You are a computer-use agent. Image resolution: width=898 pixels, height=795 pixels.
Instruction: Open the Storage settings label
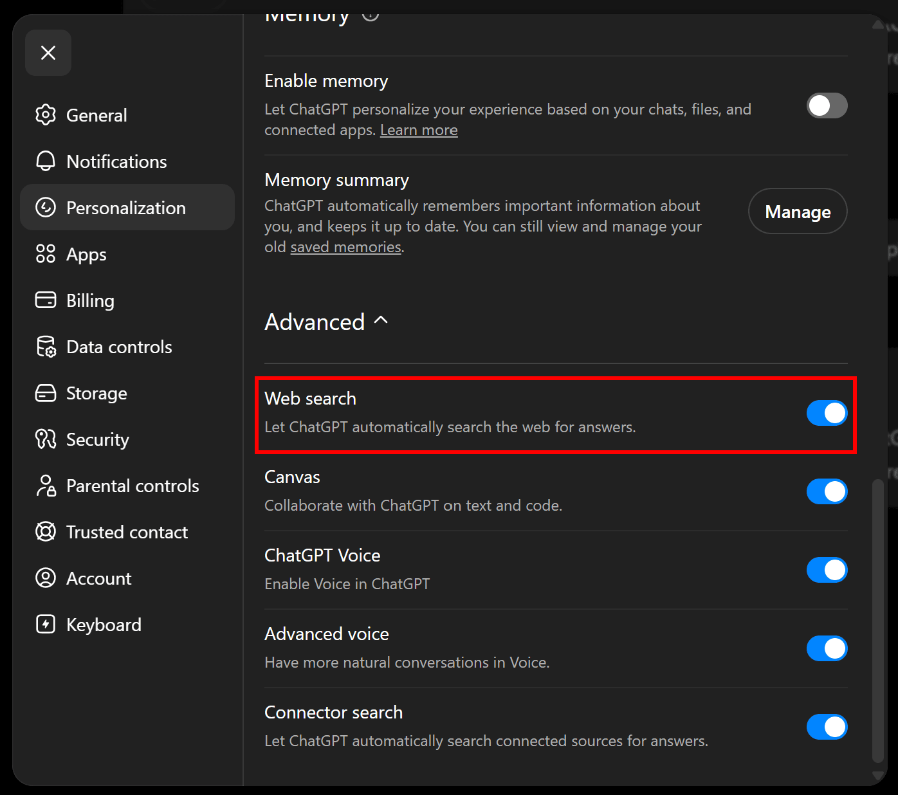[x=96, y=393]
